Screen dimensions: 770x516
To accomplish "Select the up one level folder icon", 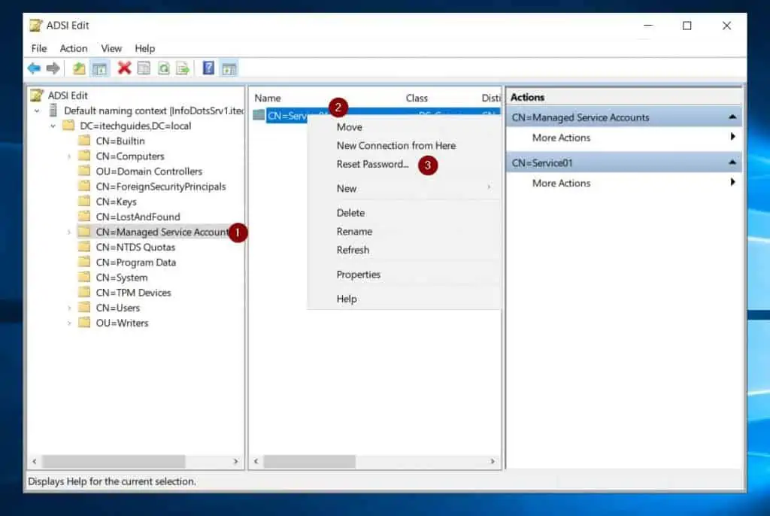I will 80,68.
